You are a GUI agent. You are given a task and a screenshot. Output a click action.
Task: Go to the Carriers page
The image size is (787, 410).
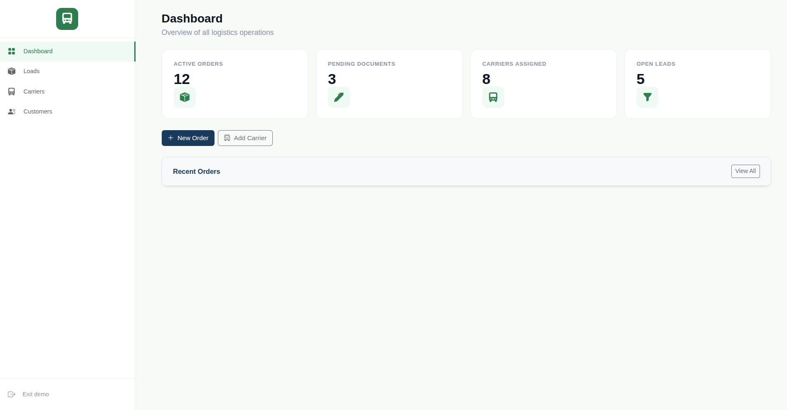(x=68, y=91)
